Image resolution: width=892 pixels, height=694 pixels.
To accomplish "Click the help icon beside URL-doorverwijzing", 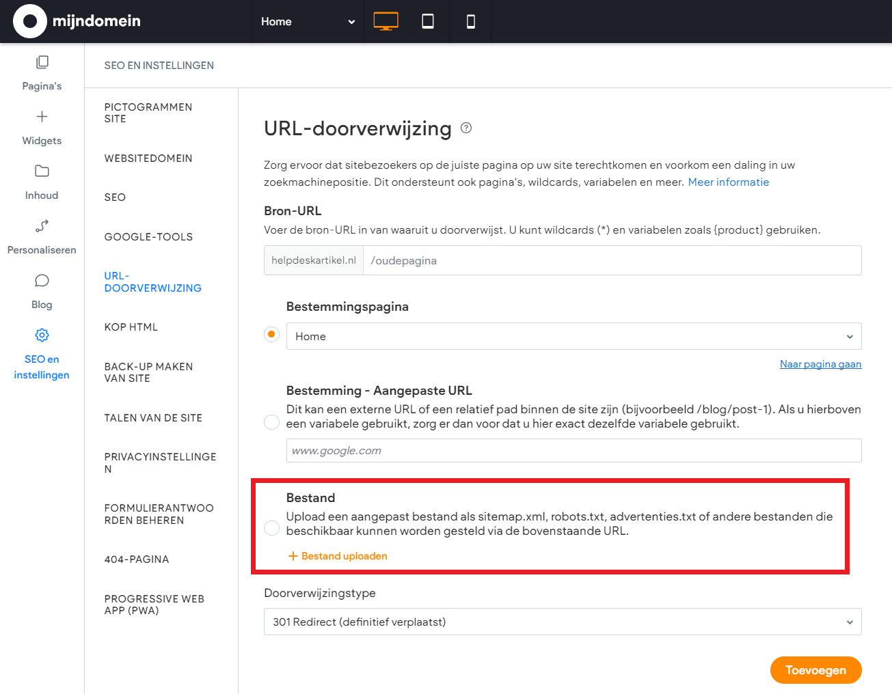I will pos(466,128).
